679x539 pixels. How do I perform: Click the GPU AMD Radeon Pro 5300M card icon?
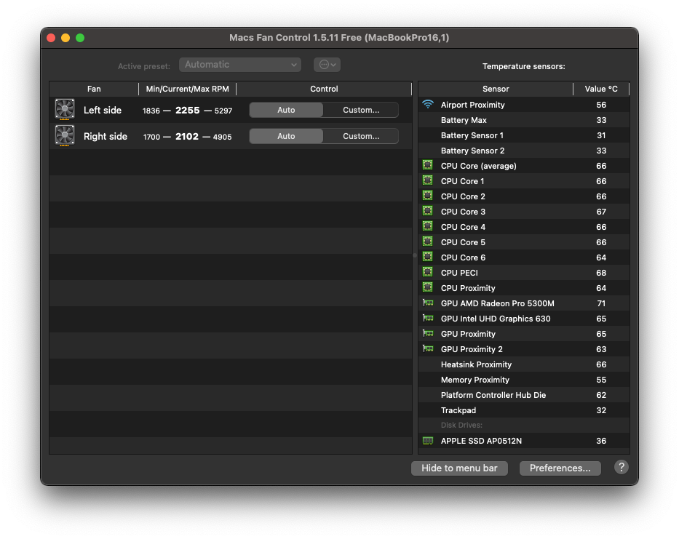(x=428, y=303)
